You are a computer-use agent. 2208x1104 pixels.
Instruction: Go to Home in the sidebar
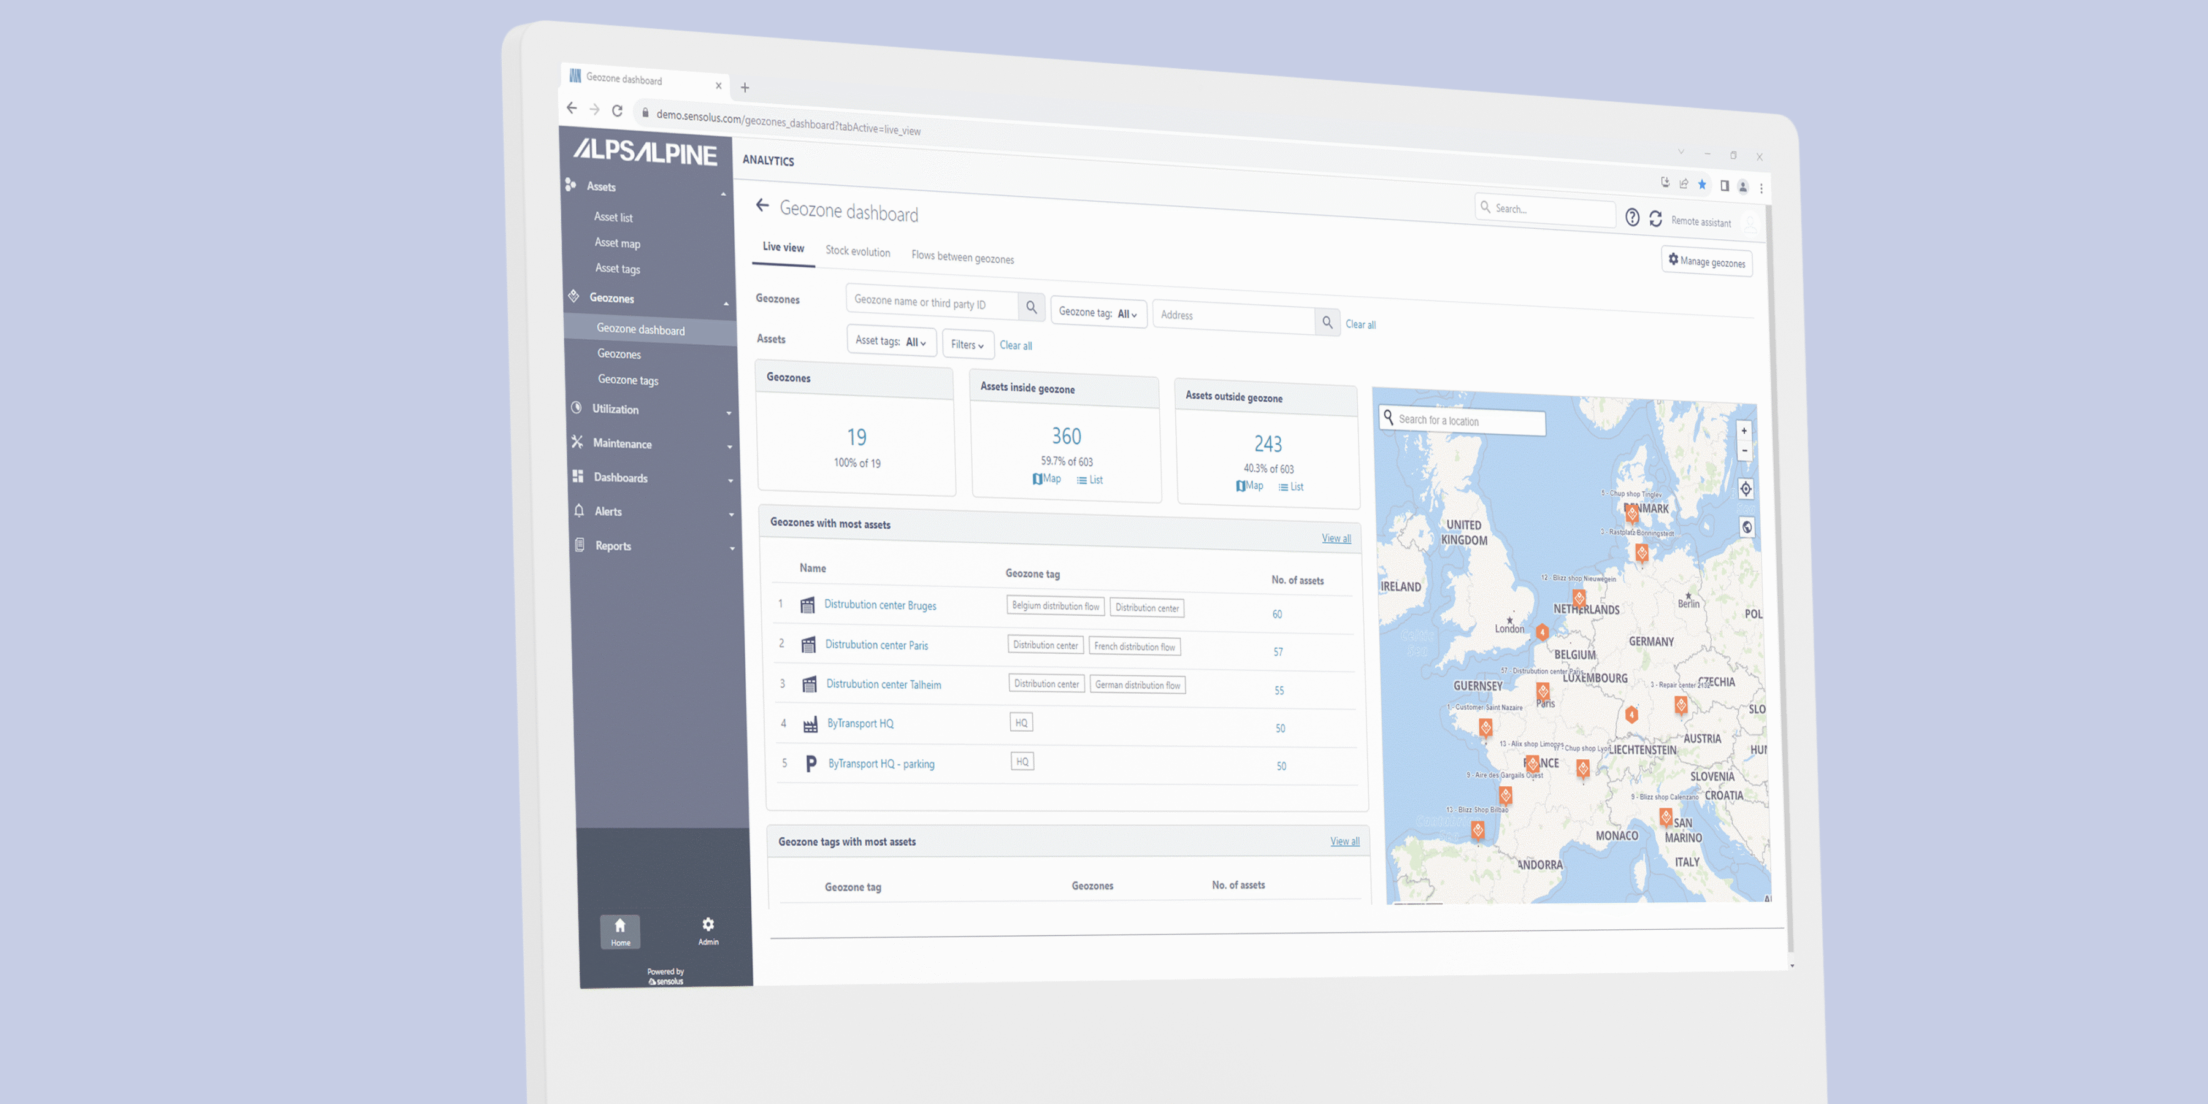[619, 931]
